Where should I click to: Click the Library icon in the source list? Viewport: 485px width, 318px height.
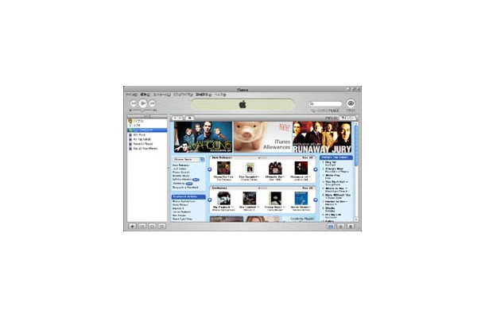tap(130, 122)
